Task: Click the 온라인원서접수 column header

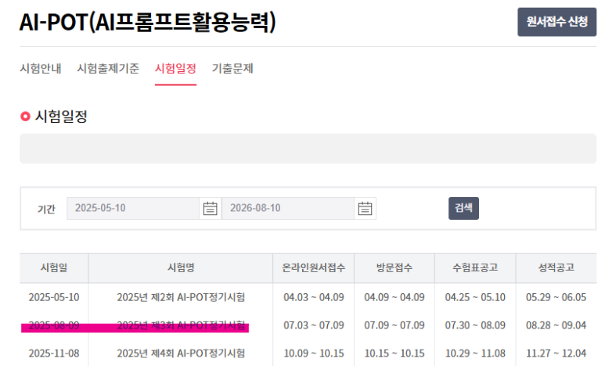Action: click(x=313, y=267)
